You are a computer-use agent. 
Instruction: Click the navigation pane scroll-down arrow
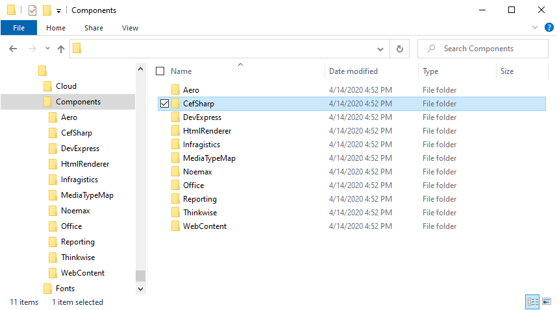pos(141,289)
